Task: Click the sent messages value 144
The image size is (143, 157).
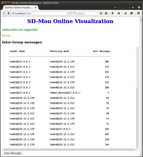Action: [x=107, y=145]
